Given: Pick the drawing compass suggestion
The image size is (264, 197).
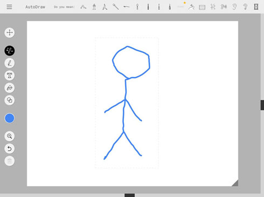Looking at the screenshot, I should (x=105, y=7).
